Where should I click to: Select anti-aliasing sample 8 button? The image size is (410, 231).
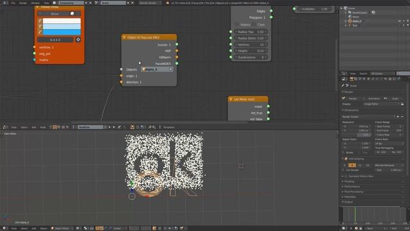pos(352,166)
